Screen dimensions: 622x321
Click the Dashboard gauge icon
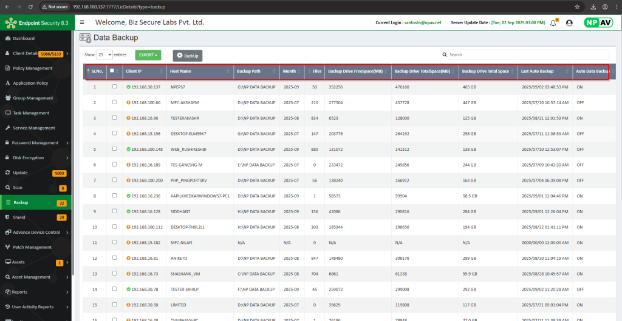pyautogui.click(x=7, y=38)
